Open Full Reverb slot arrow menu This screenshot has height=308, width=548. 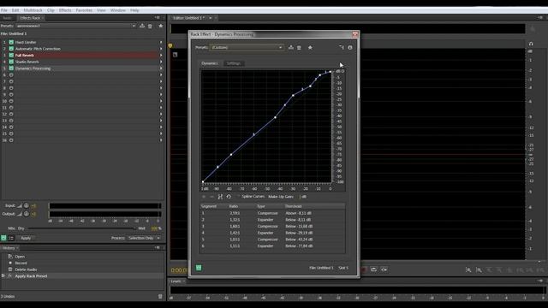coord(161,55)
